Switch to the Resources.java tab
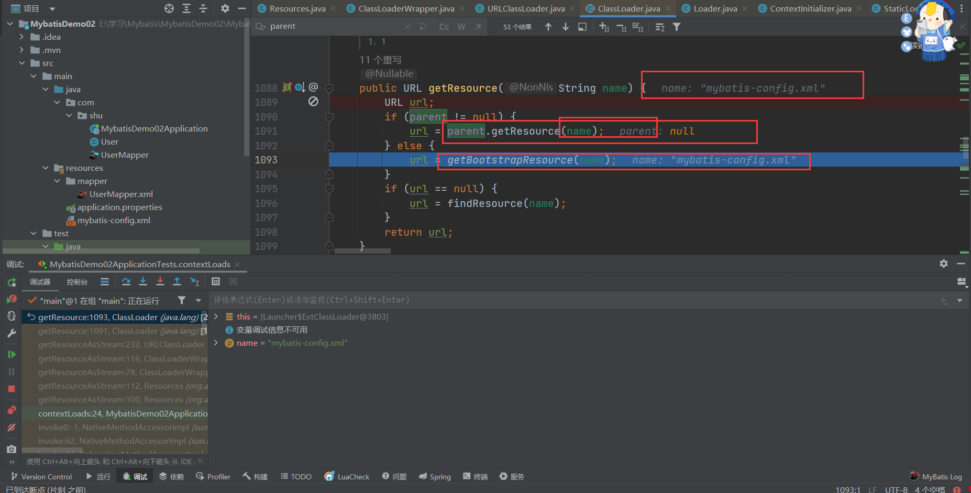 297,8
